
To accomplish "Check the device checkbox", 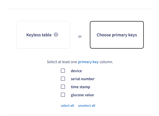I will coord(63,71).
